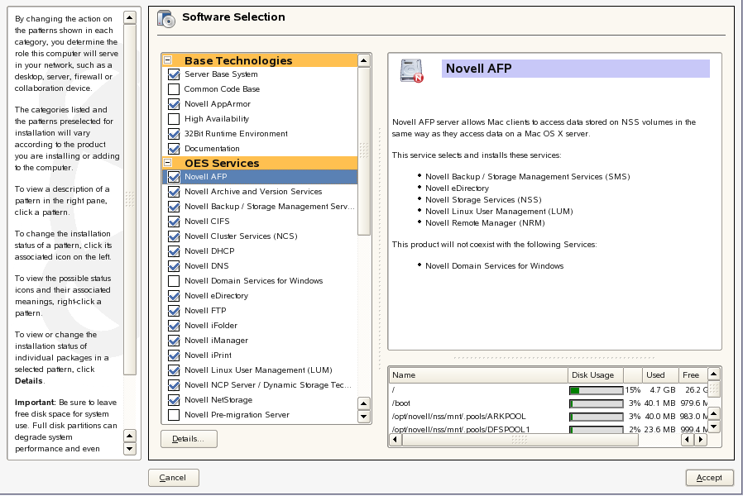Click the status icon beside Novell iPrint
Viewport: 743px width, 496px height.
(174, 355)
